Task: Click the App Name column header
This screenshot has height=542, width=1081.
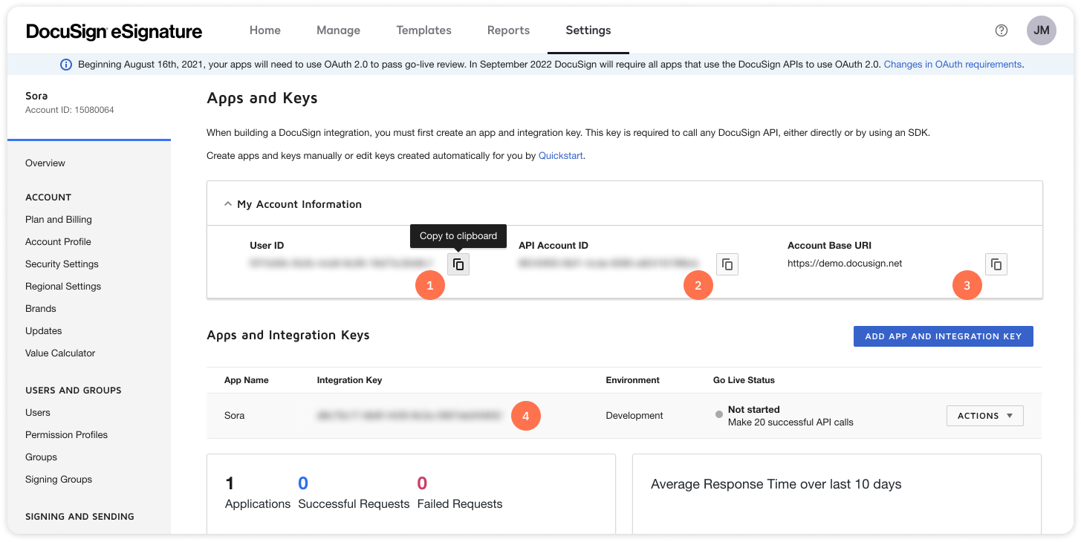Action: coord(247,380)
